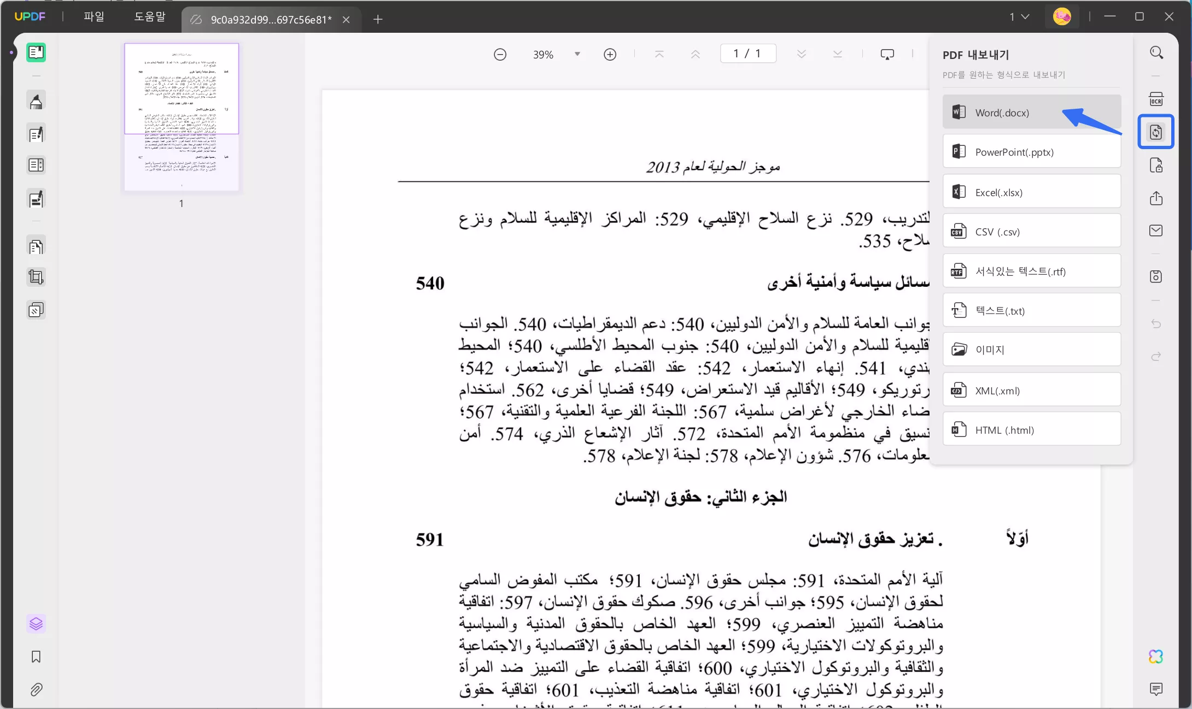
Task: Click the Redo arrow
Action: [x=1156, y=357]
